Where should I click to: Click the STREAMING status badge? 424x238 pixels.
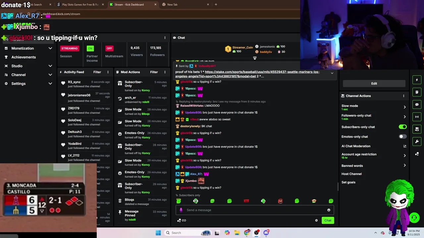pyautogui.click(x=70, y=48)
